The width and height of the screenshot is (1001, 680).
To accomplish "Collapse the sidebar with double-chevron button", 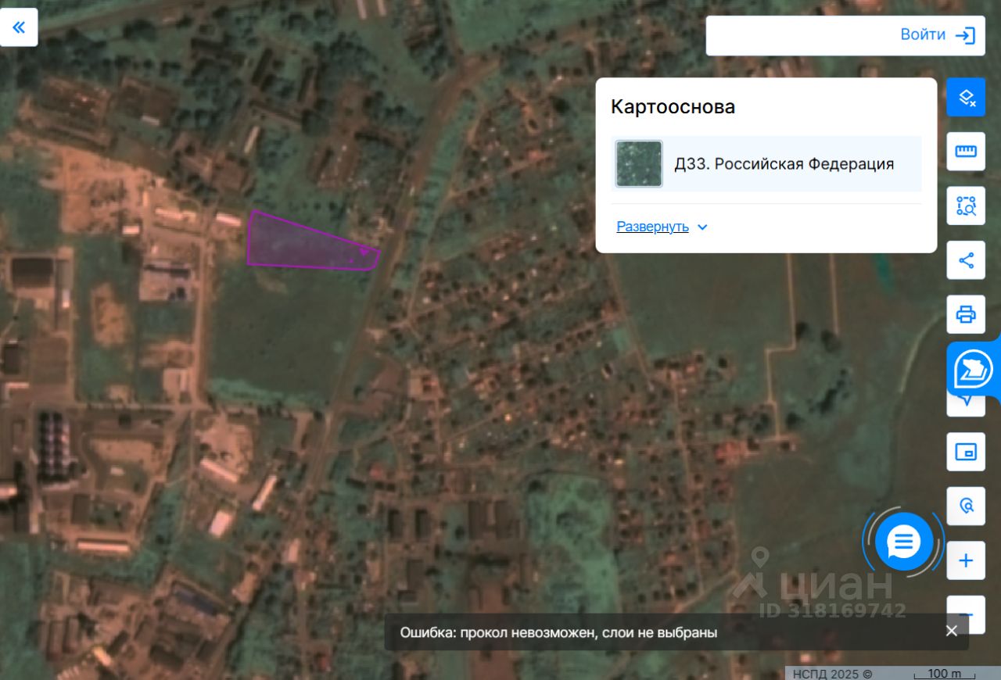I will pyautogui.click(x=19, y=27).
